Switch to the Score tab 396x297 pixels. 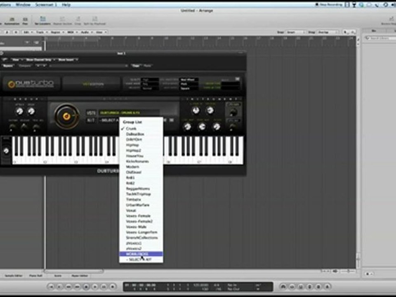point(58,276)
